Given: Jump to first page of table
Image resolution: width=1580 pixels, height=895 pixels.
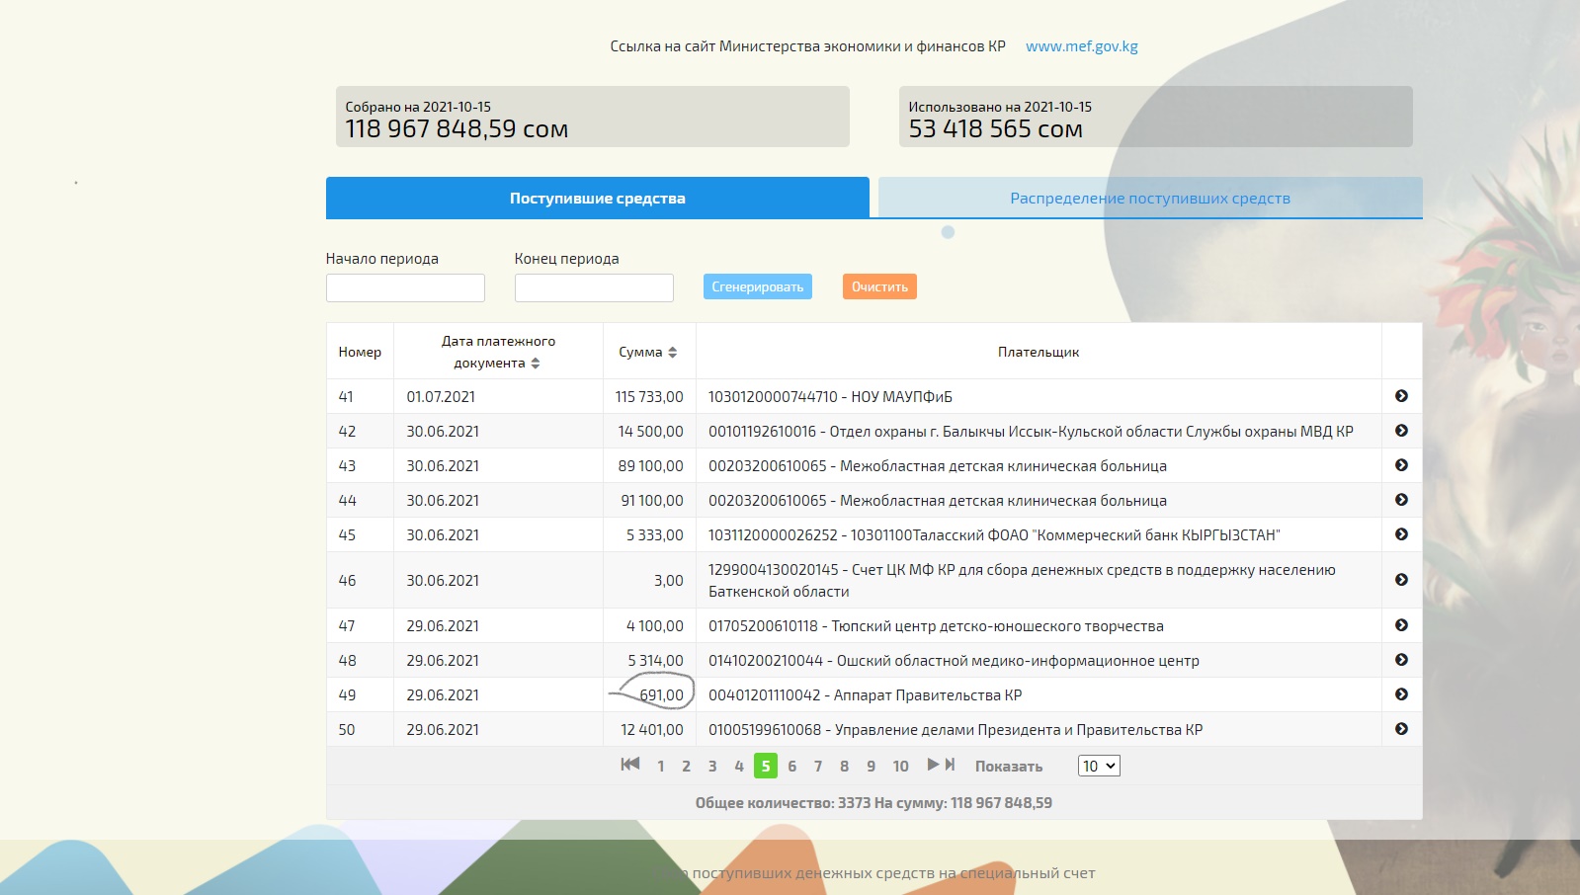Looking at the screenshot, I should click(629, 765).
